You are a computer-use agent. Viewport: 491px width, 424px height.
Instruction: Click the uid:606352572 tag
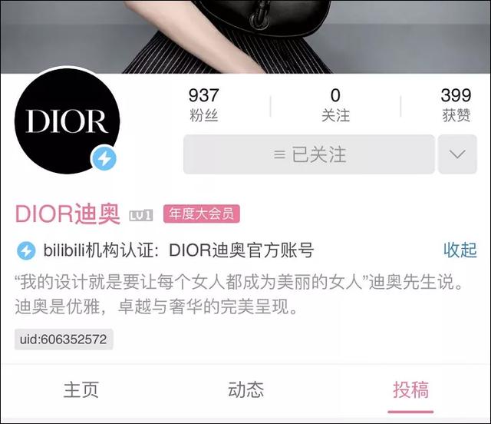[x=64, y=340]
